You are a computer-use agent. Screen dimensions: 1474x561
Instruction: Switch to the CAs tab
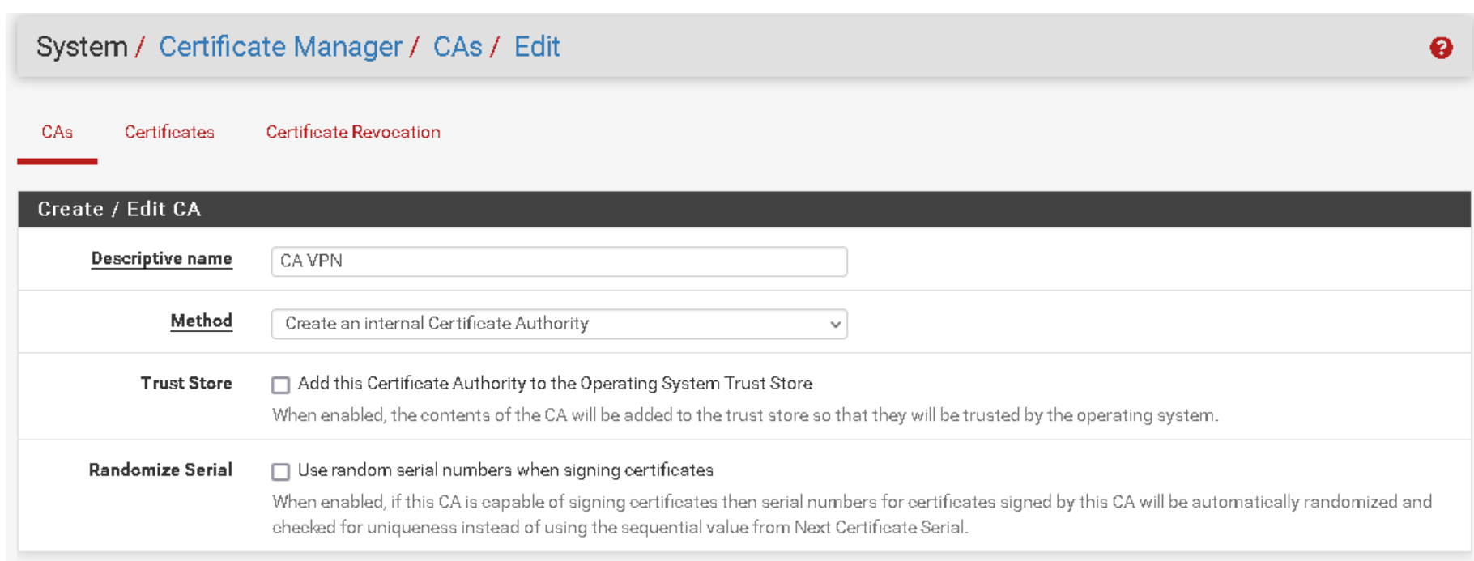pos(58,132)
